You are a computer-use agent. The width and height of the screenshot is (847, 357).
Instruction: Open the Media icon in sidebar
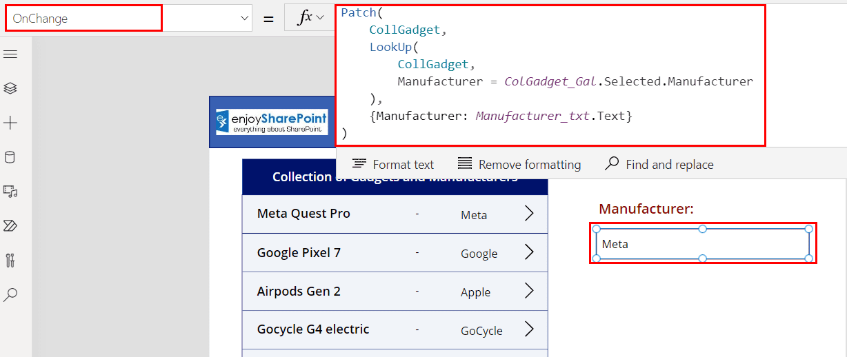tap(10, 192)
